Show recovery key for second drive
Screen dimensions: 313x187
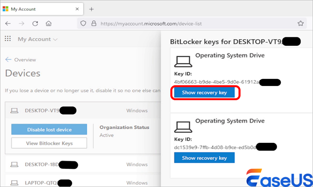point(204,158)
